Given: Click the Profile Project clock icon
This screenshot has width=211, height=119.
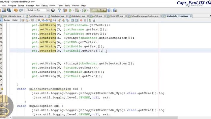Looking at the screenshot, I should [x=84, y=10].
